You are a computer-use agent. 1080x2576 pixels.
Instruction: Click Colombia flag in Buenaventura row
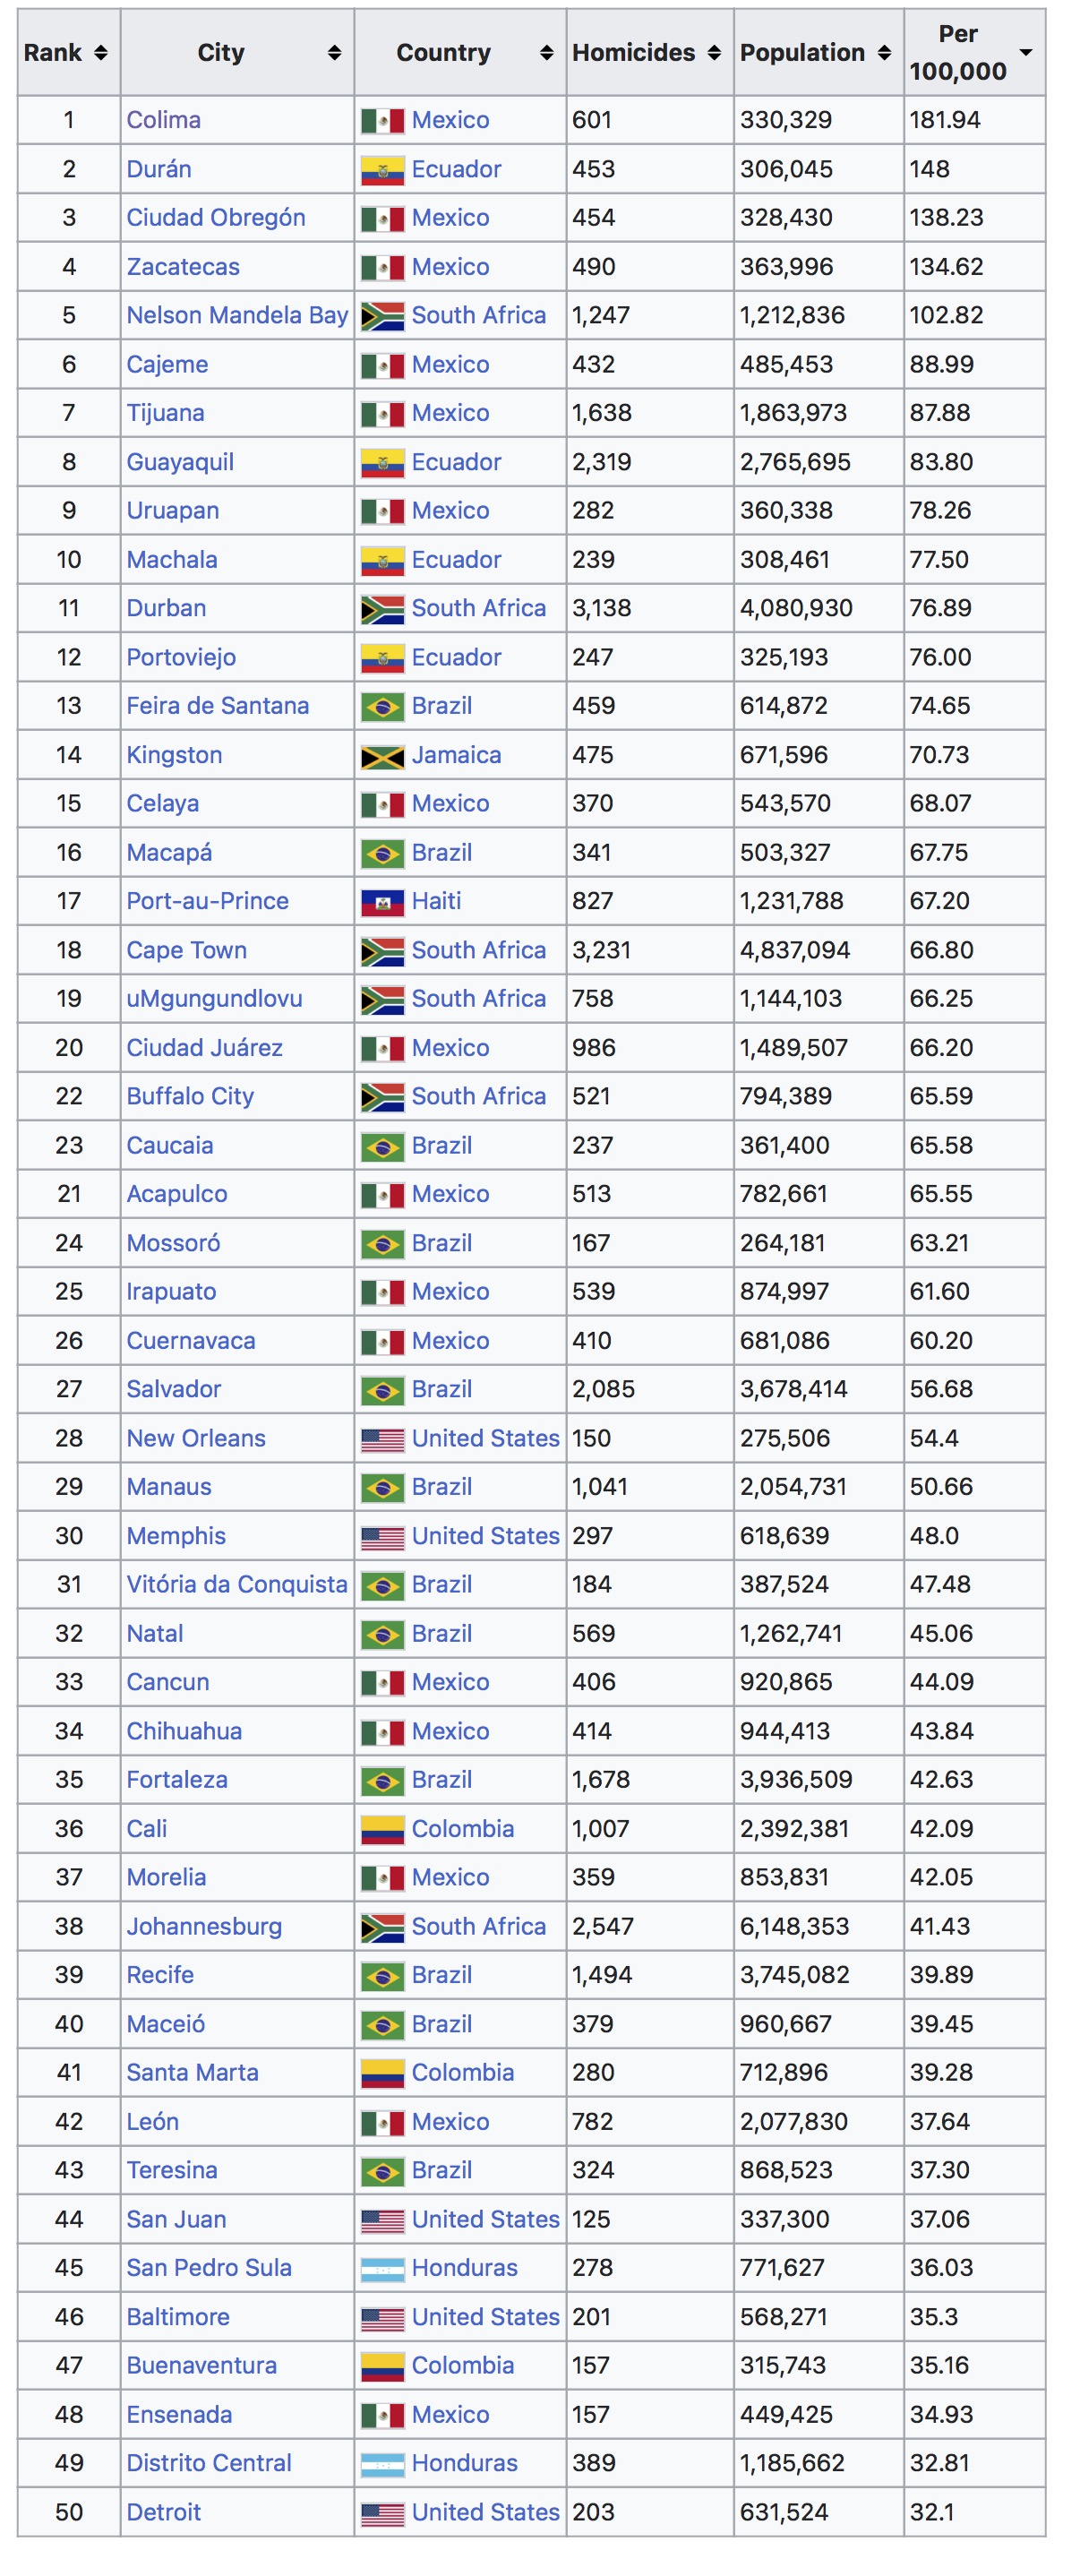(383, 2366)
